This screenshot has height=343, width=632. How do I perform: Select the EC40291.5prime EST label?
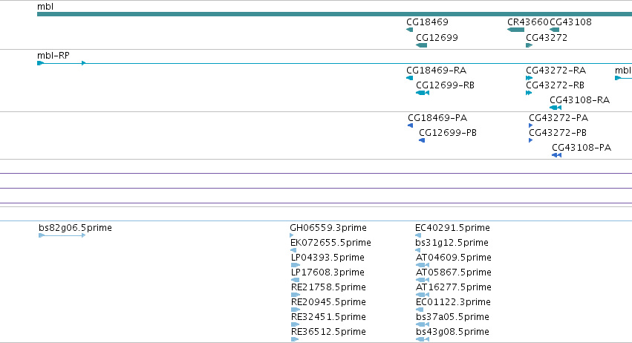452,228
